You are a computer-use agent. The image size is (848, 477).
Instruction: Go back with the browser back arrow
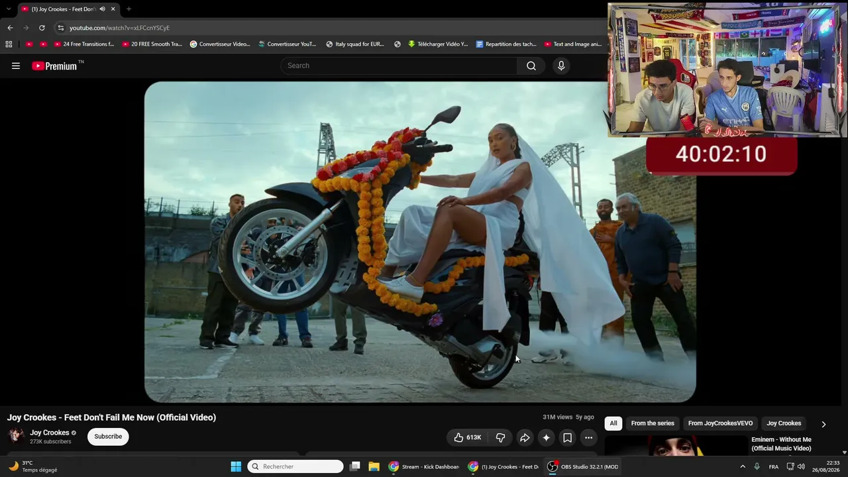[x=10, y=28]
